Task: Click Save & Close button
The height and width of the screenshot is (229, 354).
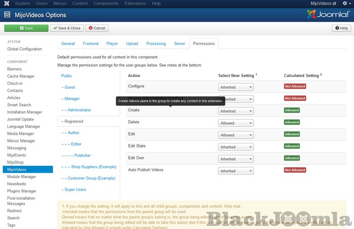Action: (x=66, y=28)
